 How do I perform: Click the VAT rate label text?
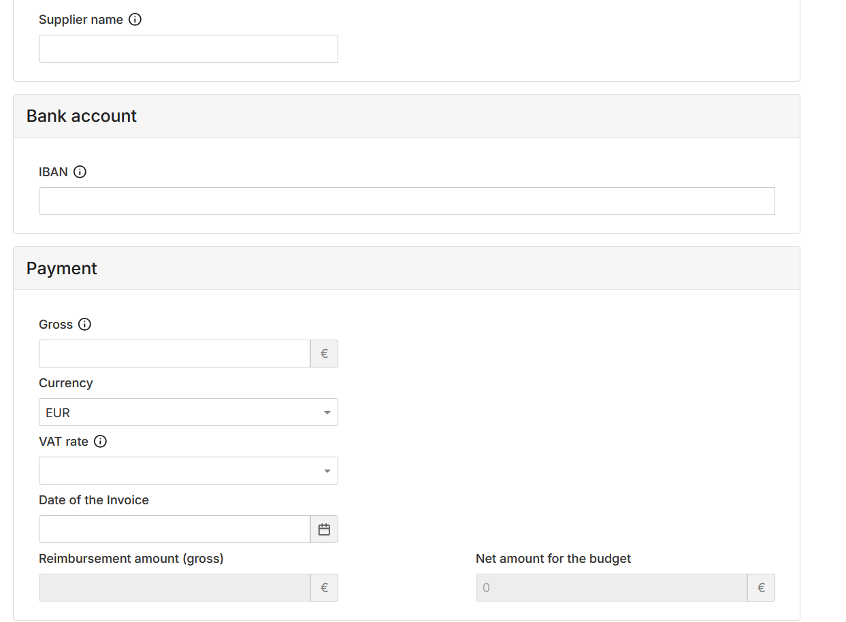click(x=64, y=442)
